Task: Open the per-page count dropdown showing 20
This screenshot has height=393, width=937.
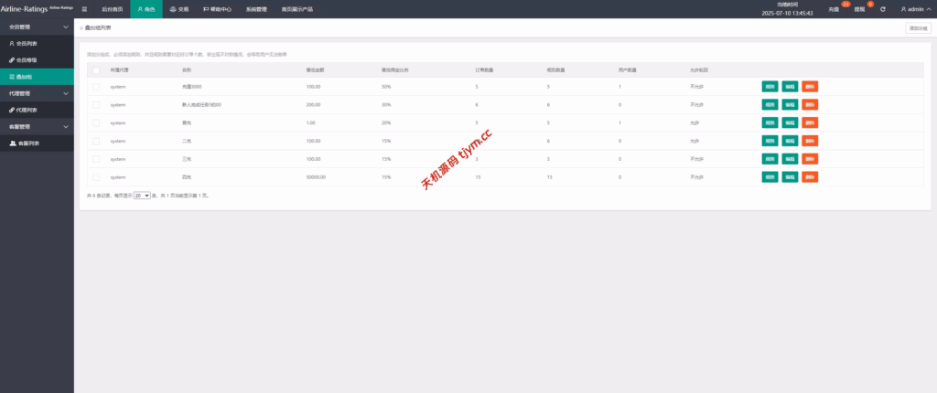Action: pyautogui.click(x=142, y=196)
